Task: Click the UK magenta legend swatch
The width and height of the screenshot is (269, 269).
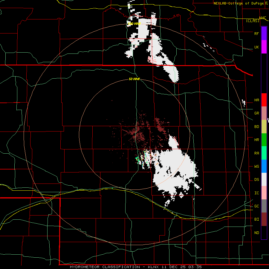Action: pyautogui.click(x=264, y=47)
